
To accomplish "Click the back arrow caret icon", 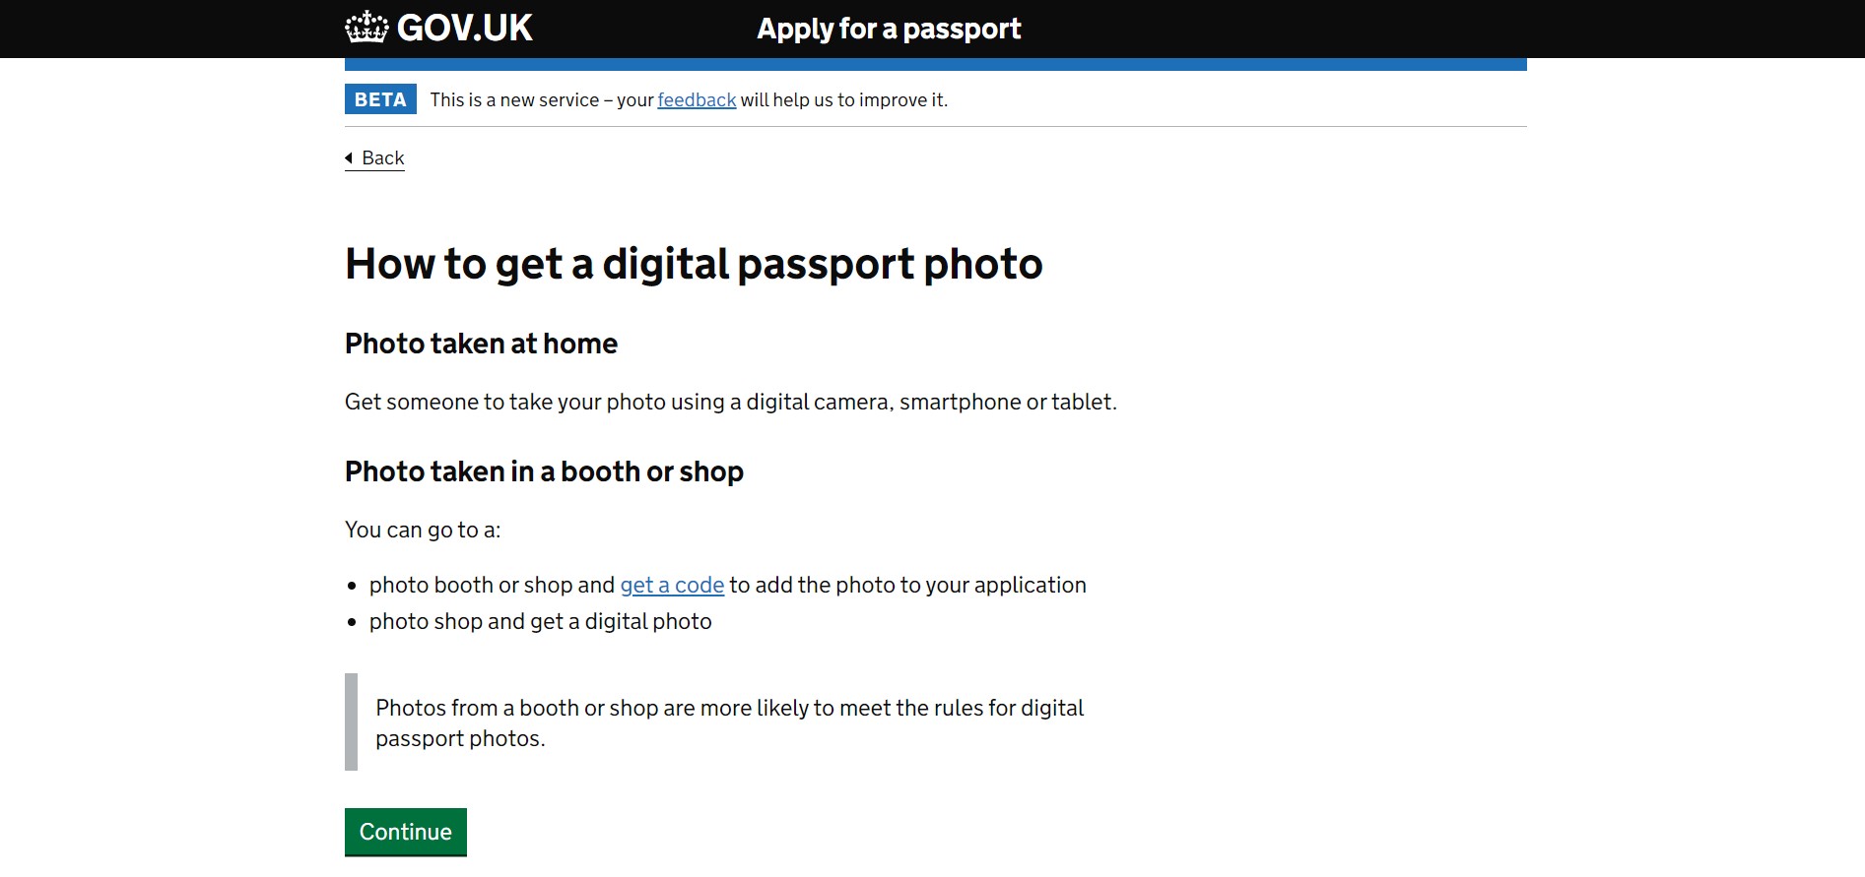I will coord(349,157).
